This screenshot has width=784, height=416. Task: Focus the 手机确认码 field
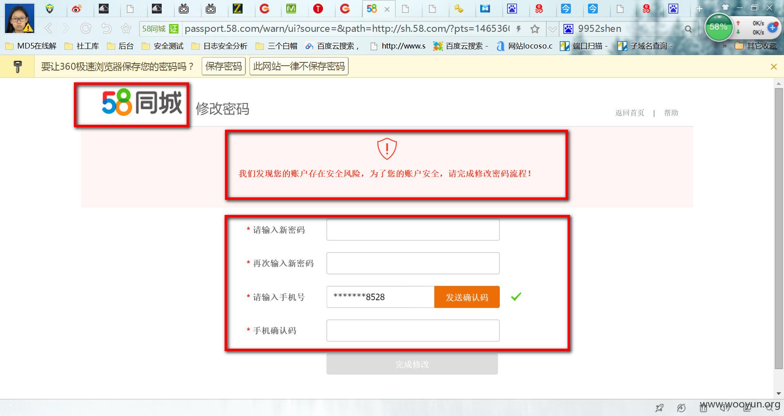tap(413, 330)
